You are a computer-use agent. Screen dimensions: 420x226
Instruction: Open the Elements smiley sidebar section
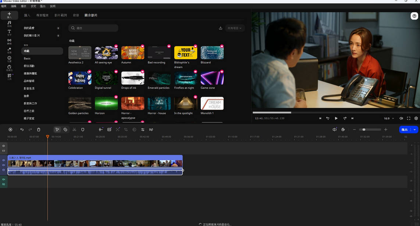pyautogui.click(x=9, y=59)
